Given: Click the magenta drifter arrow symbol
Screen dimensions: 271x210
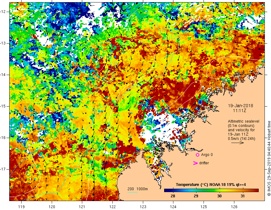Looking at the screenshot, I should 195,163.
